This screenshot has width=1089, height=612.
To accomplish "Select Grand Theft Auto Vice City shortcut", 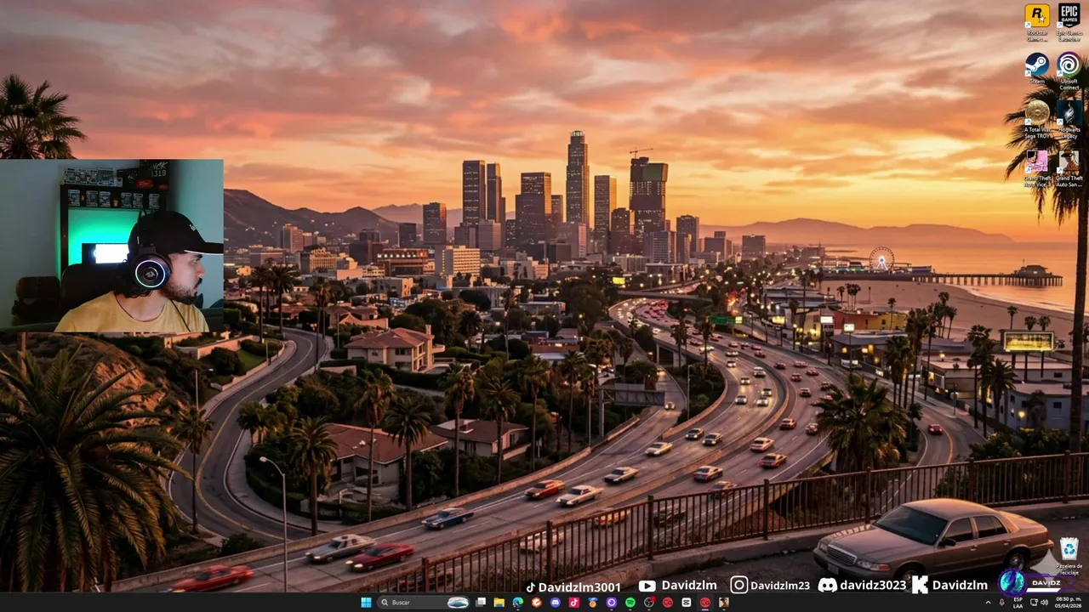I will (1036, 167).
